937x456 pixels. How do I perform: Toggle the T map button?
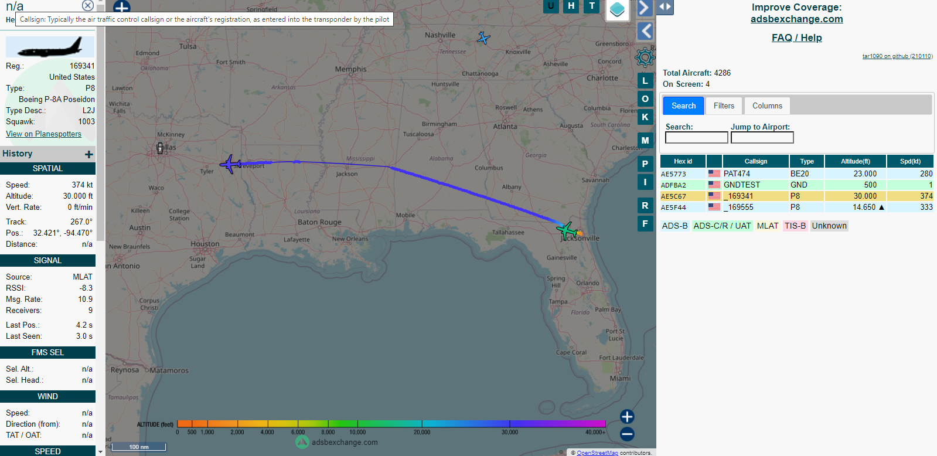(592, 6)
